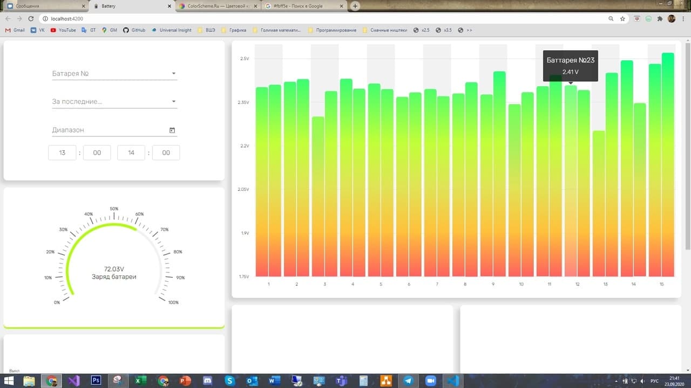Viewport: 691px width, 388px height.
Task: Open Photoshop from the taskbar
Action: [x=96, y=380]
